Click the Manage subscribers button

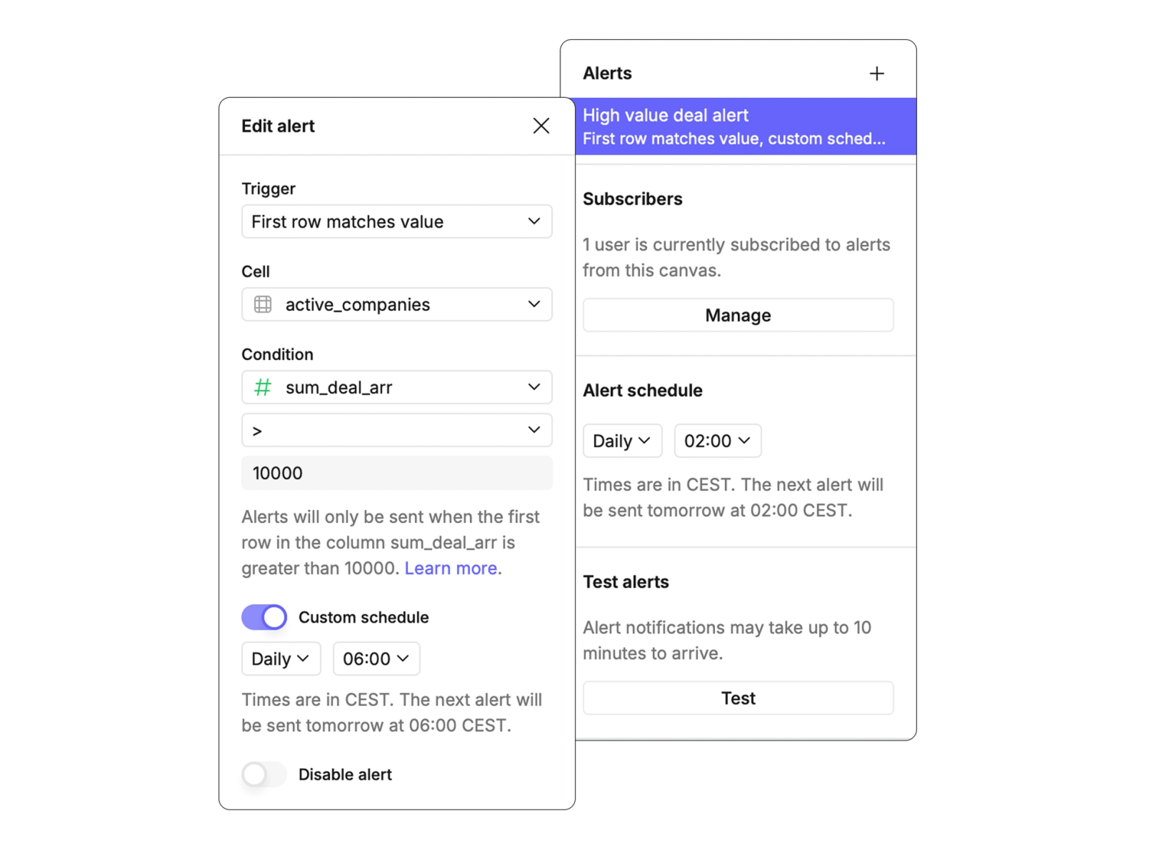point(738,315)
